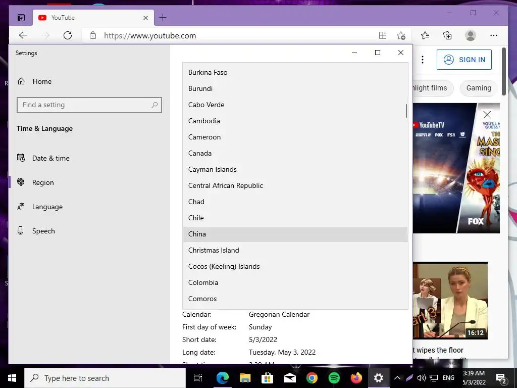Click the address bar URL
Viewport: 517px width, 388px height.
(150, 36)
